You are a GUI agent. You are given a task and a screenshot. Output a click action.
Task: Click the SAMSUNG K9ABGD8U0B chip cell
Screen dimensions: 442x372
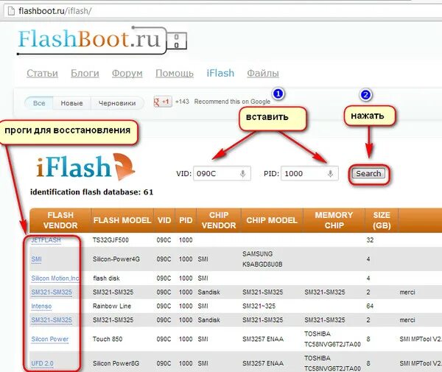[x=262, y=259]
